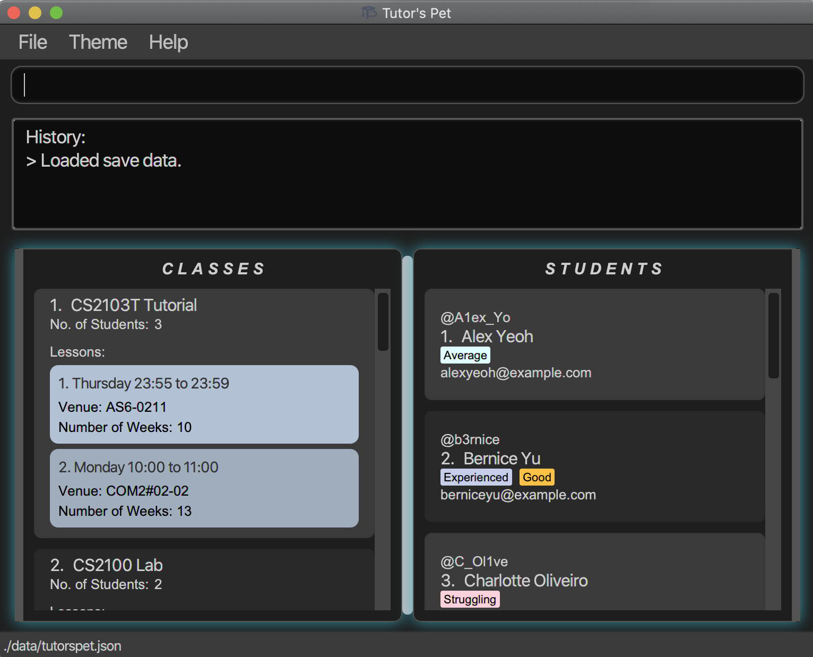Click the Number of Weeks: 10 text
Screen dimensions: 813x657
[x=125, y=427]
